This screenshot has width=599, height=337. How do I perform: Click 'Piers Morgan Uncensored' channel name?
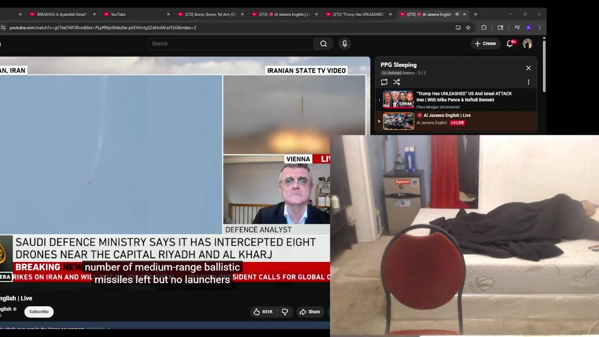(438, 107)
